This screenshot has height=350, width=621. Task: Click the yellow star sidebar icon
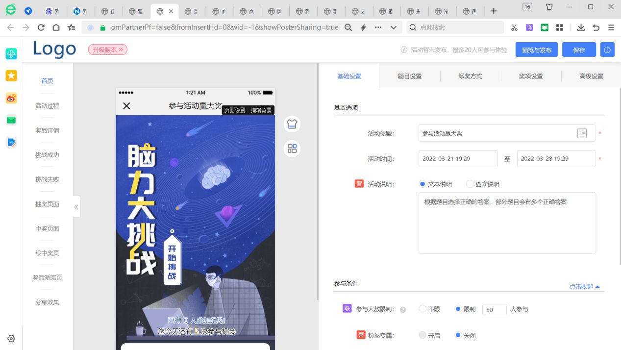tap(11, 75)
